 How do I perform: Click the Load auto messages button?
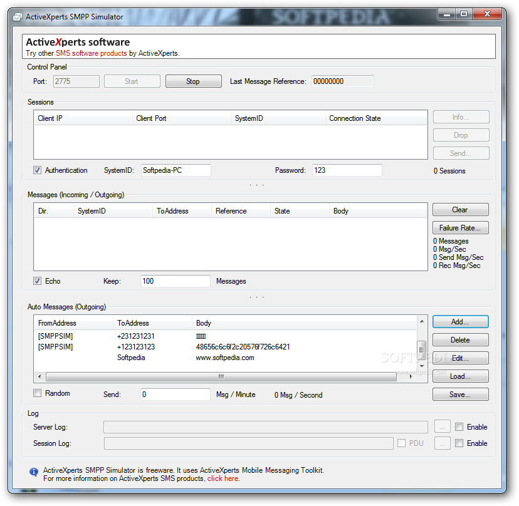tap(461, 376)
